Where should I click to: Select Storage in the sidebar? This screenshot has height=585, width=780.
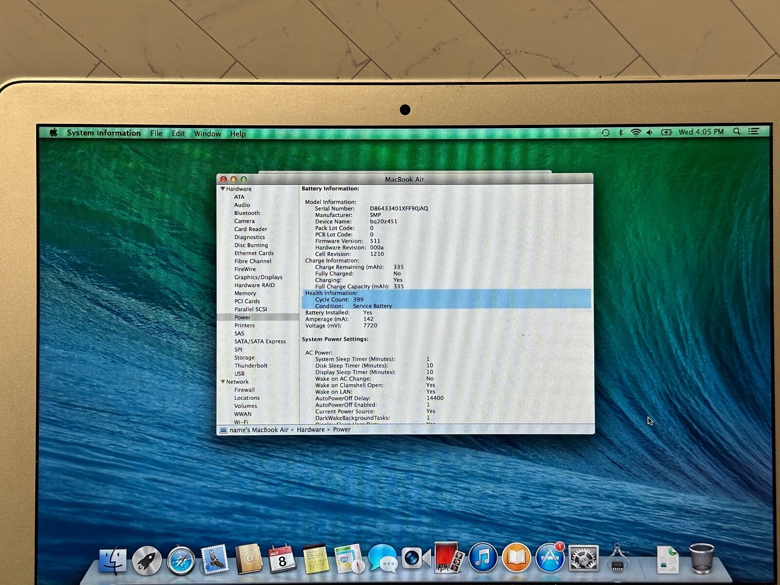pyautogui.click(x=244, y=358)
